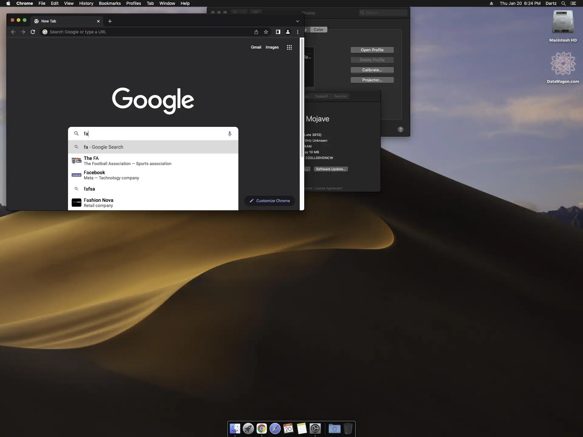Open the Gmail link
The height and width of the screenshot is (437, 583).
click(x=256, y=47)
